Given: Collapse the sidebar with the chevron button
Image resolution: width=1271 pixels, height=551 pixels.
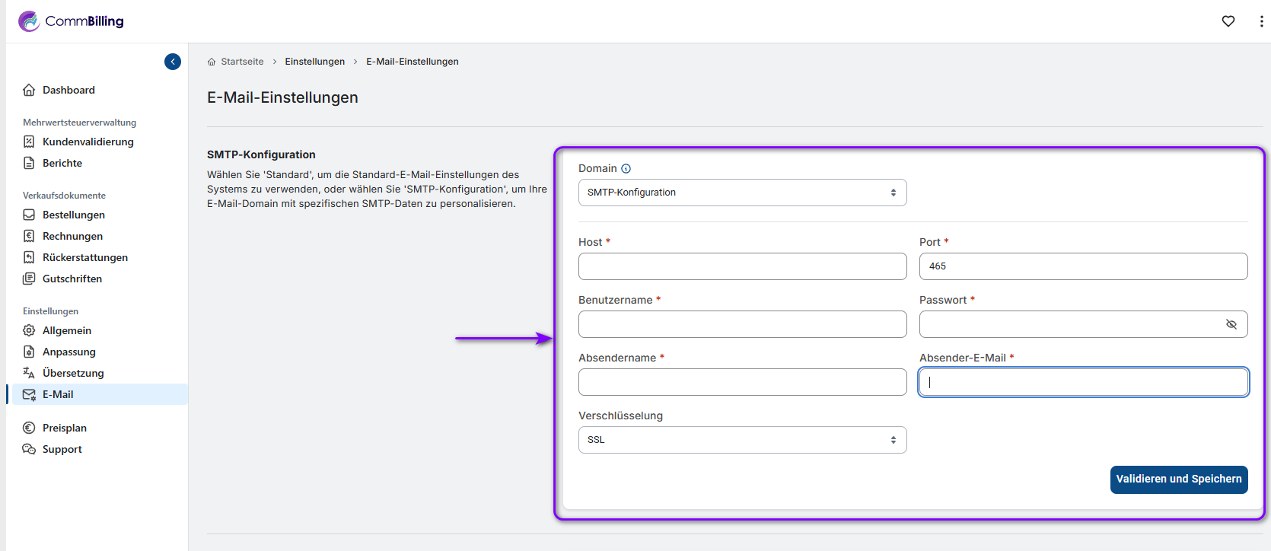Looking at the screenshot, I should pyautogui.click(x=173, y=62).
